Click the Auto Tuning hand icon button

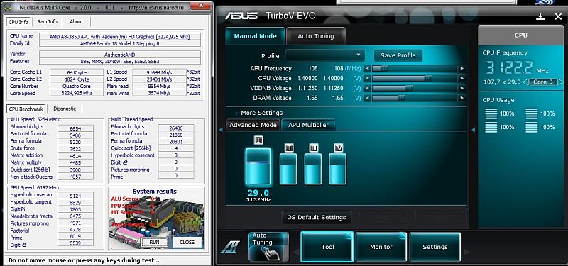269,247
